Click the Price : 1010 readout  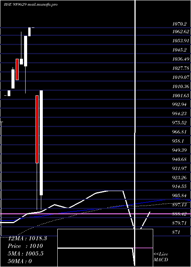click(25, 246)
